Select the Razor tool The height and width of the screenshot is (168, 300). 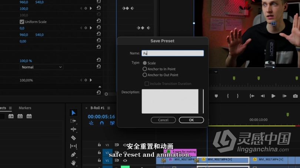(73, 138)
